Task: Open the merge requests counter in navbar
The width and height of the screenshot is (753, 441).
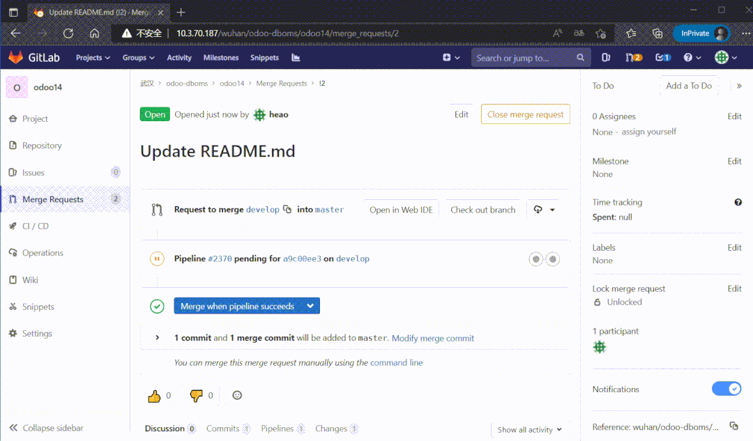Action: pyautogui.click(x=633, y=58)
